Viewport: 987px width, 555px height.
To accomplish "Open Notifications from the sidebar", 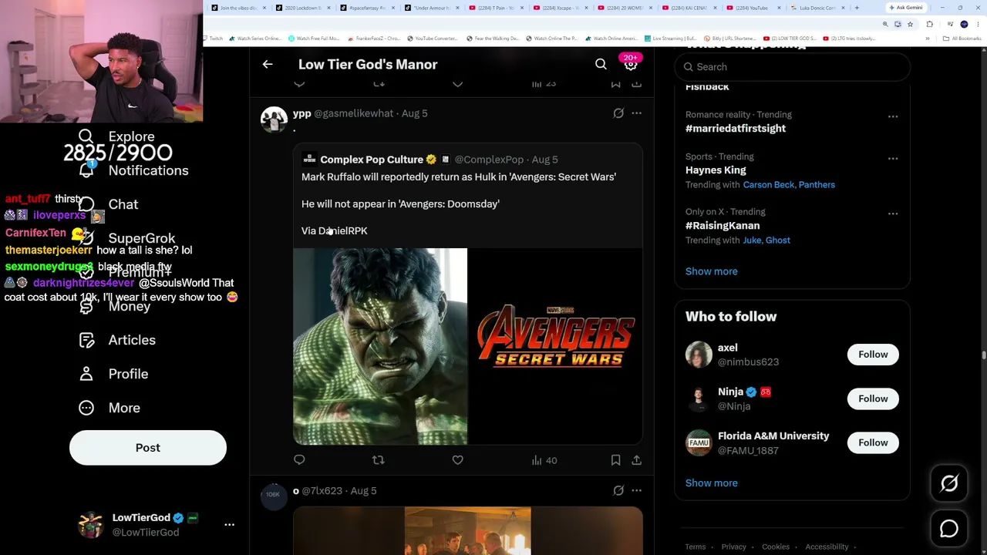I will point(133,170).
